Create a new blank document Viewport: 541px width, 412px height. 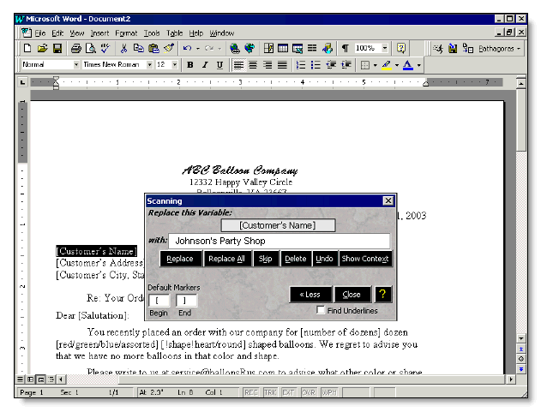click(27, 49)
